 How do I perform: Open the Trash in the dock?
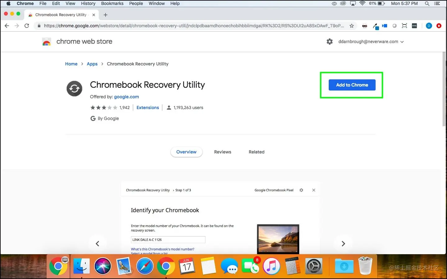point(365,266)
